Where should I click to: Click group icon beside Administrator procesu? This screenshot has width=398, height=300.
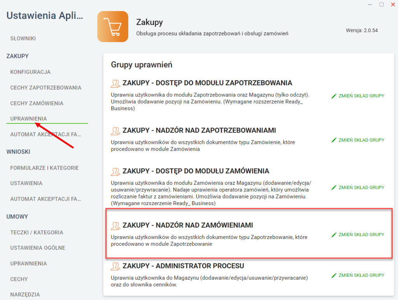point(115,266)
